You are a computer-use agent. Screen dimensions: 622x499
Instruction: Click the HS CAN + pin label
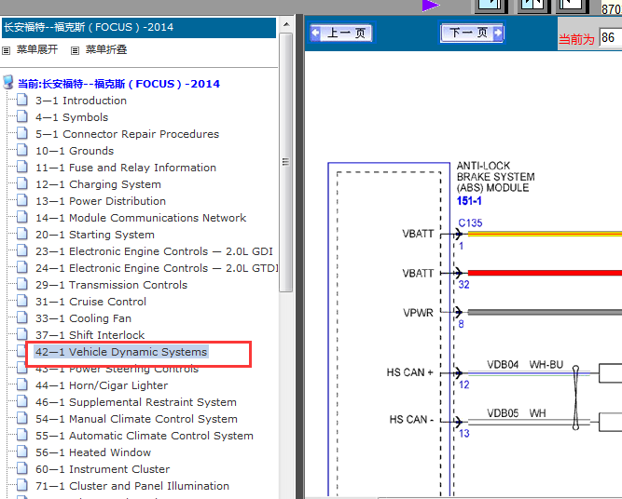click(409, 372)
